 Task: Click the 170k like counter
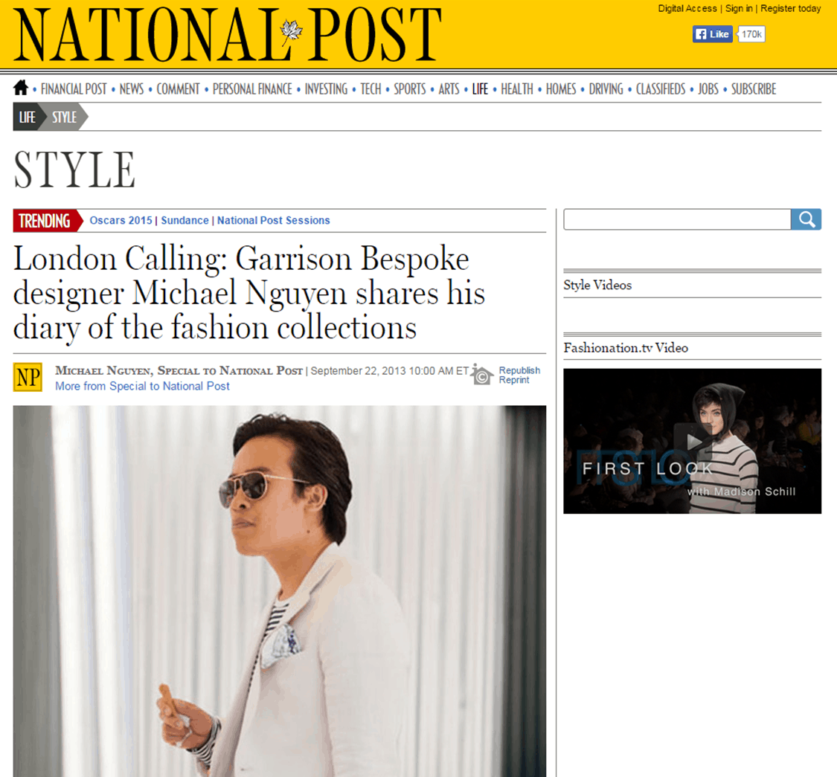(x=751, y=34)
